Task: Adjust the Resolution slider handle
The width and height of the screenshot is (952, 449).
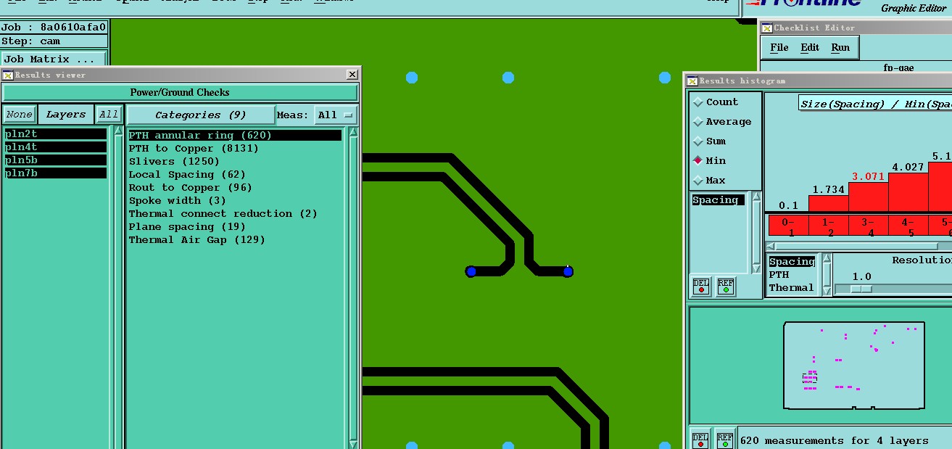Action: tap(861, 289)
